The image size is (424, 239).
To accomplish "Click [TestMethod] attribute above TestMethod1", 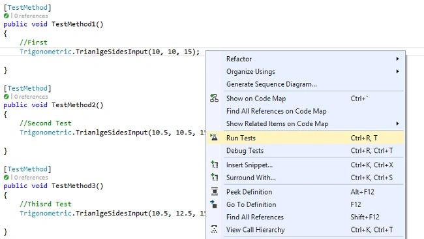I will pos(27,8).
